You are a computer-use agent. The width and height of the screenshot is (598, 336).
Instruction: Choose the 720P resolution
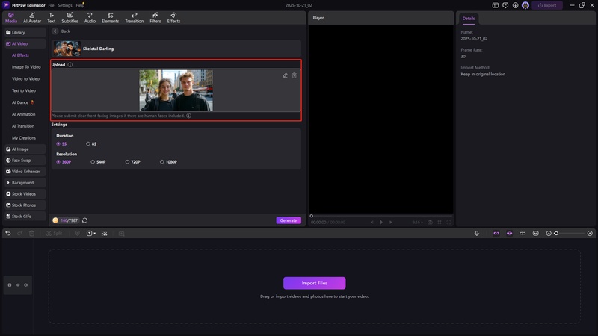128,161
